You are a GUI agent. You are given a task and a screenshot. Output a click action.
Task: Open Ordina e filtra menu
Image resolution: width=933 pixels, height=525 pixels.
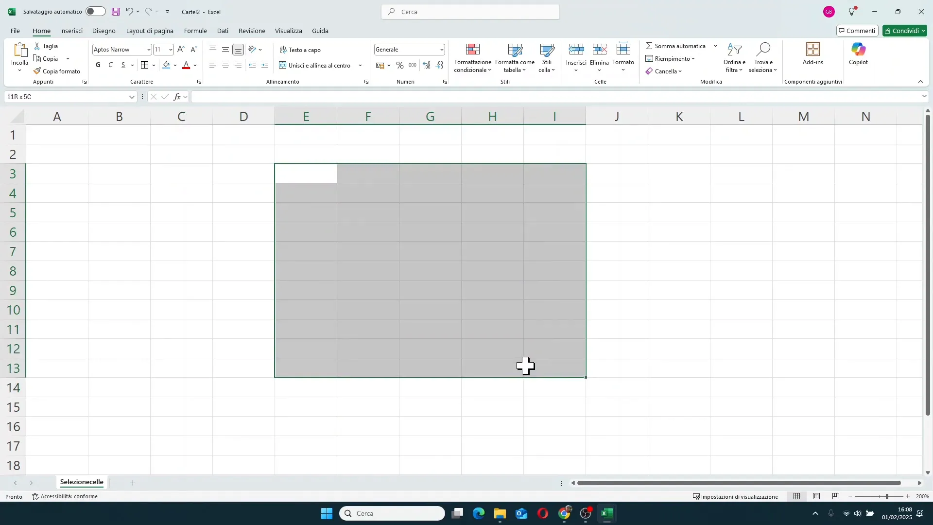tap(734, 58)
